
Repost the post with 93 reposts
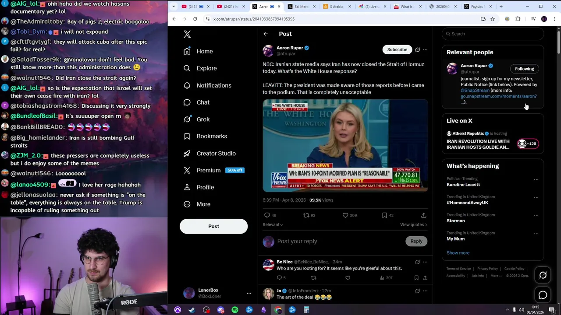pyautogui.click(x=306, y=215)
